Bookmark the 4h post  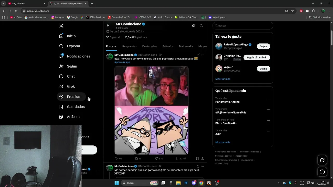click(x=197, y=158)
